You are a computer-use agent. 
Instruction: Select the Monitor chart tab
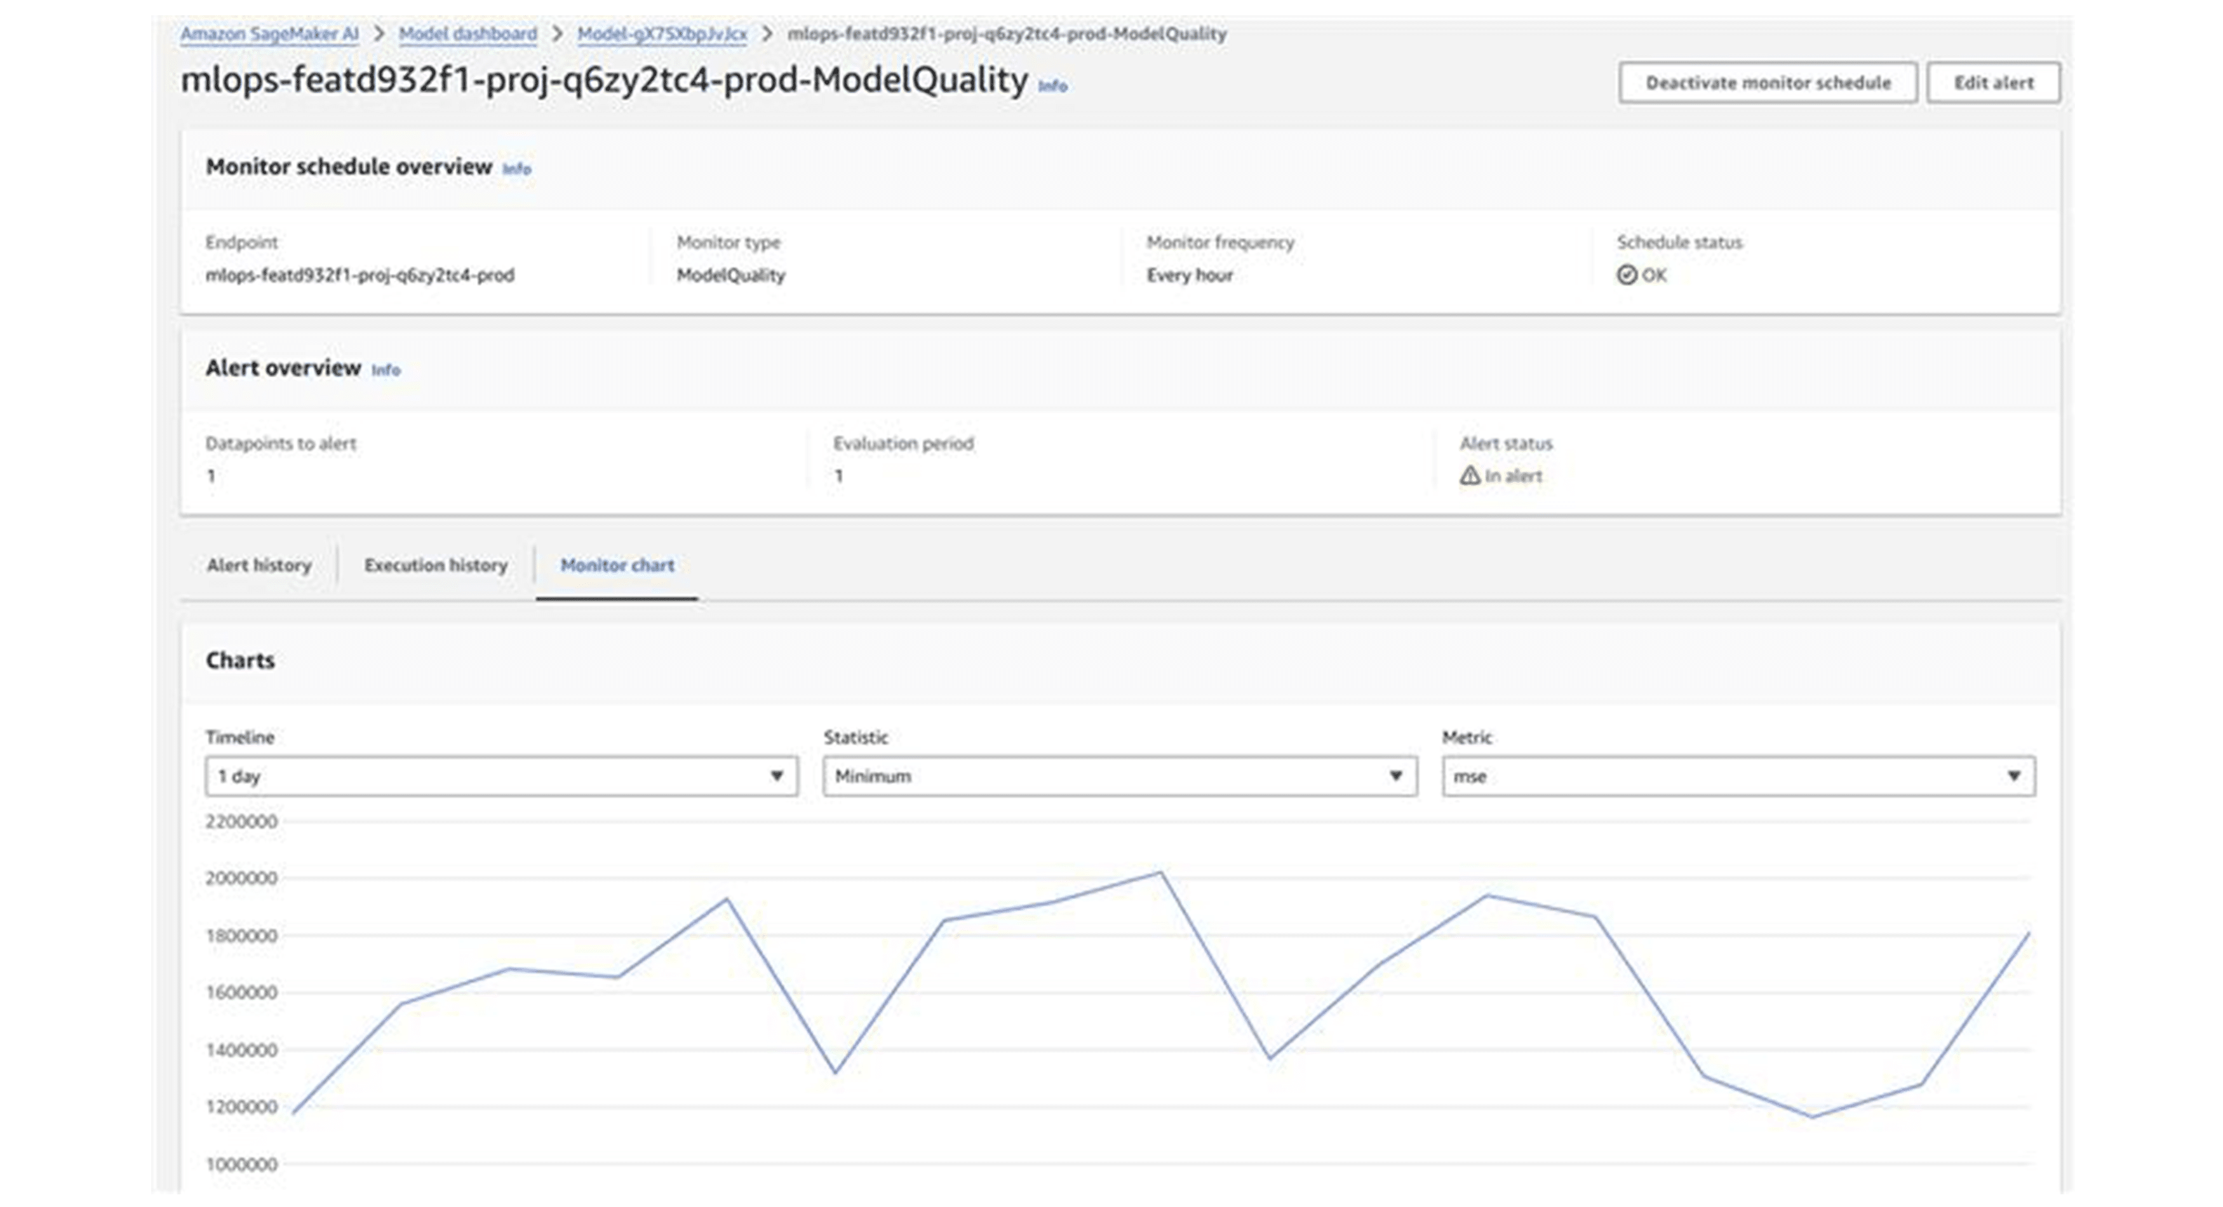[618, 565]
